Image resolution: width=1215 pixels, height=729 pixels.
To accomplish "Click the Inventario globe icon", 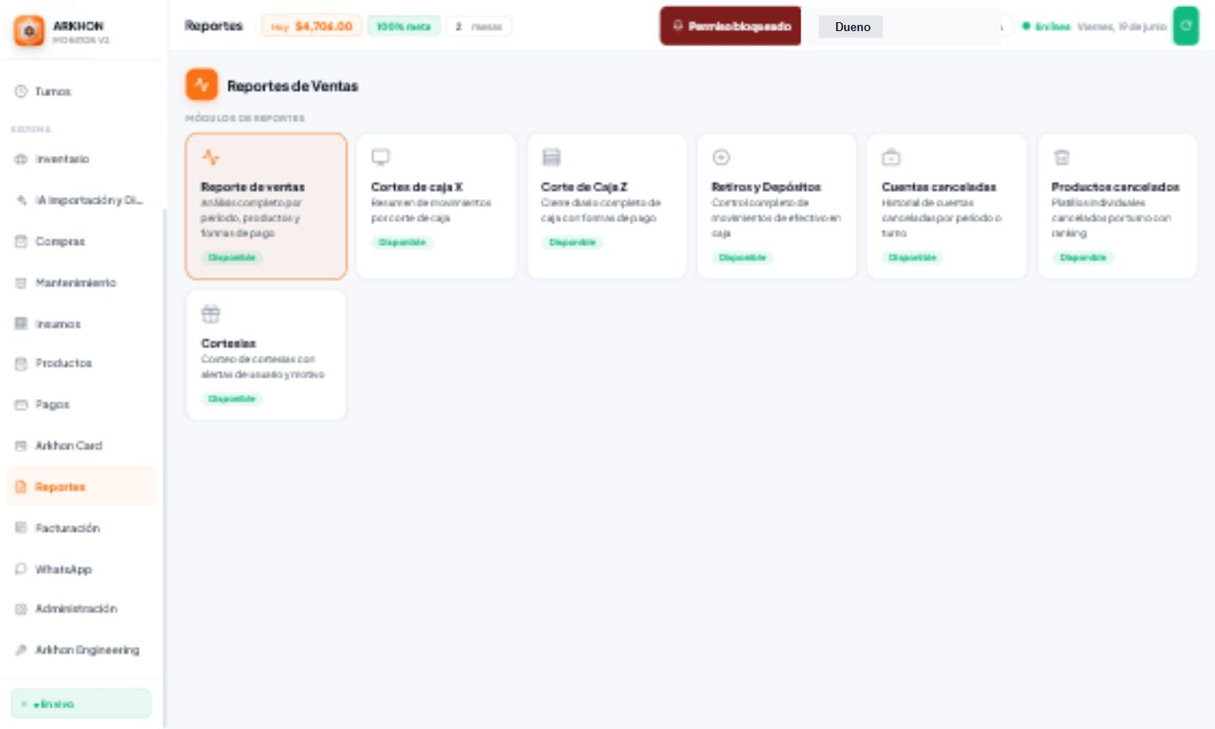I will 21,159.
